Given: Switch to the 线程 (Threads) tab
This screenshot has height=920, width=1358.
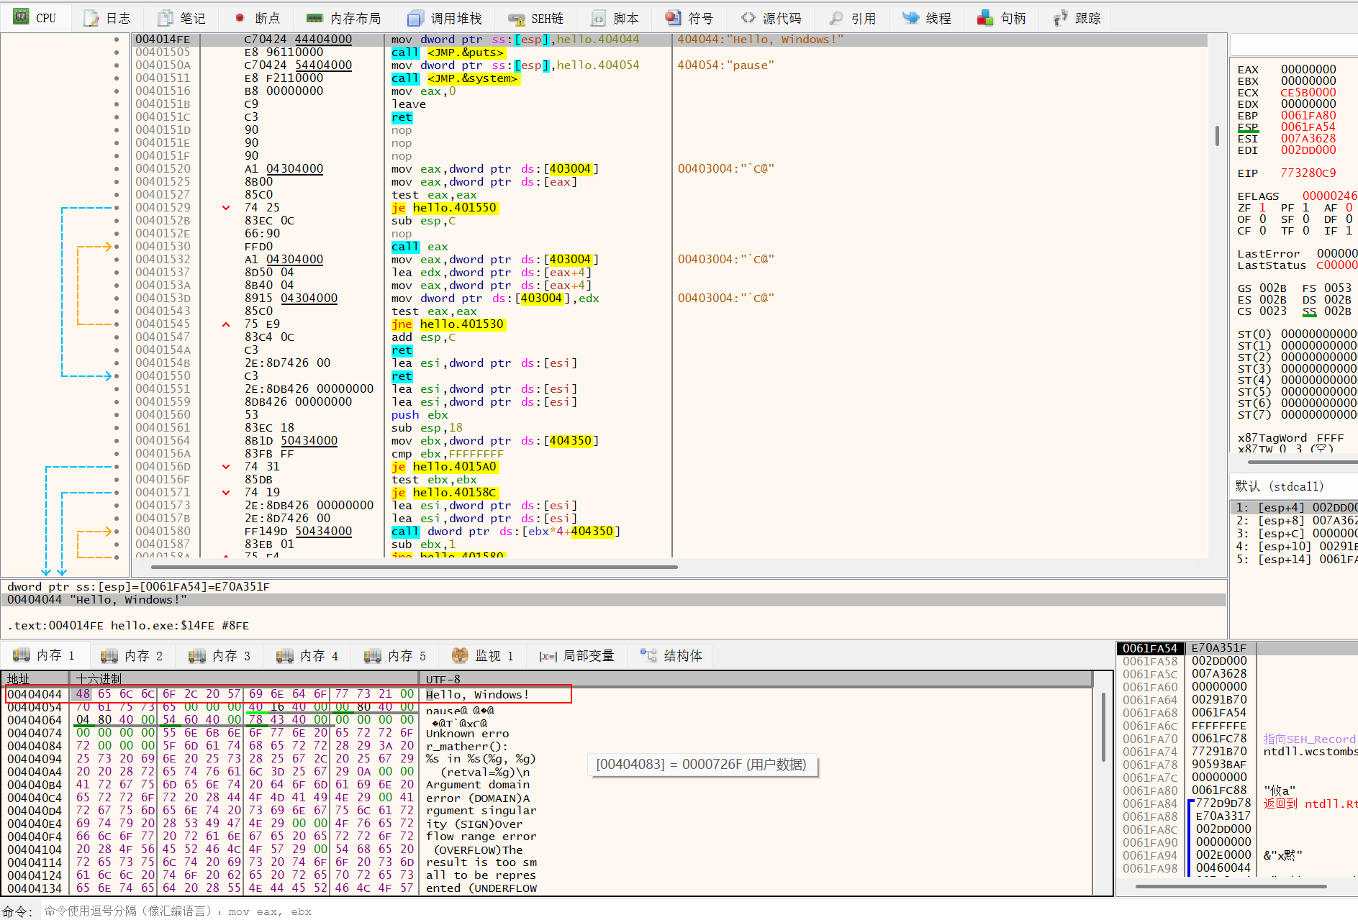Looking at the screenshot, I should 926,18.
